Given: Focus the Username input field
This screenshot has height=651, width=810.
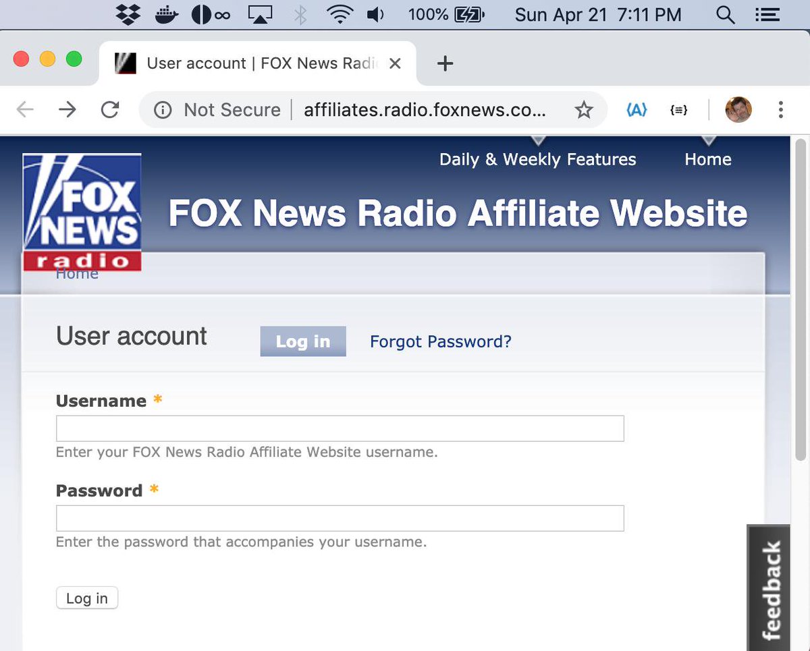Looking at the screenshot, I should [340, 428].
